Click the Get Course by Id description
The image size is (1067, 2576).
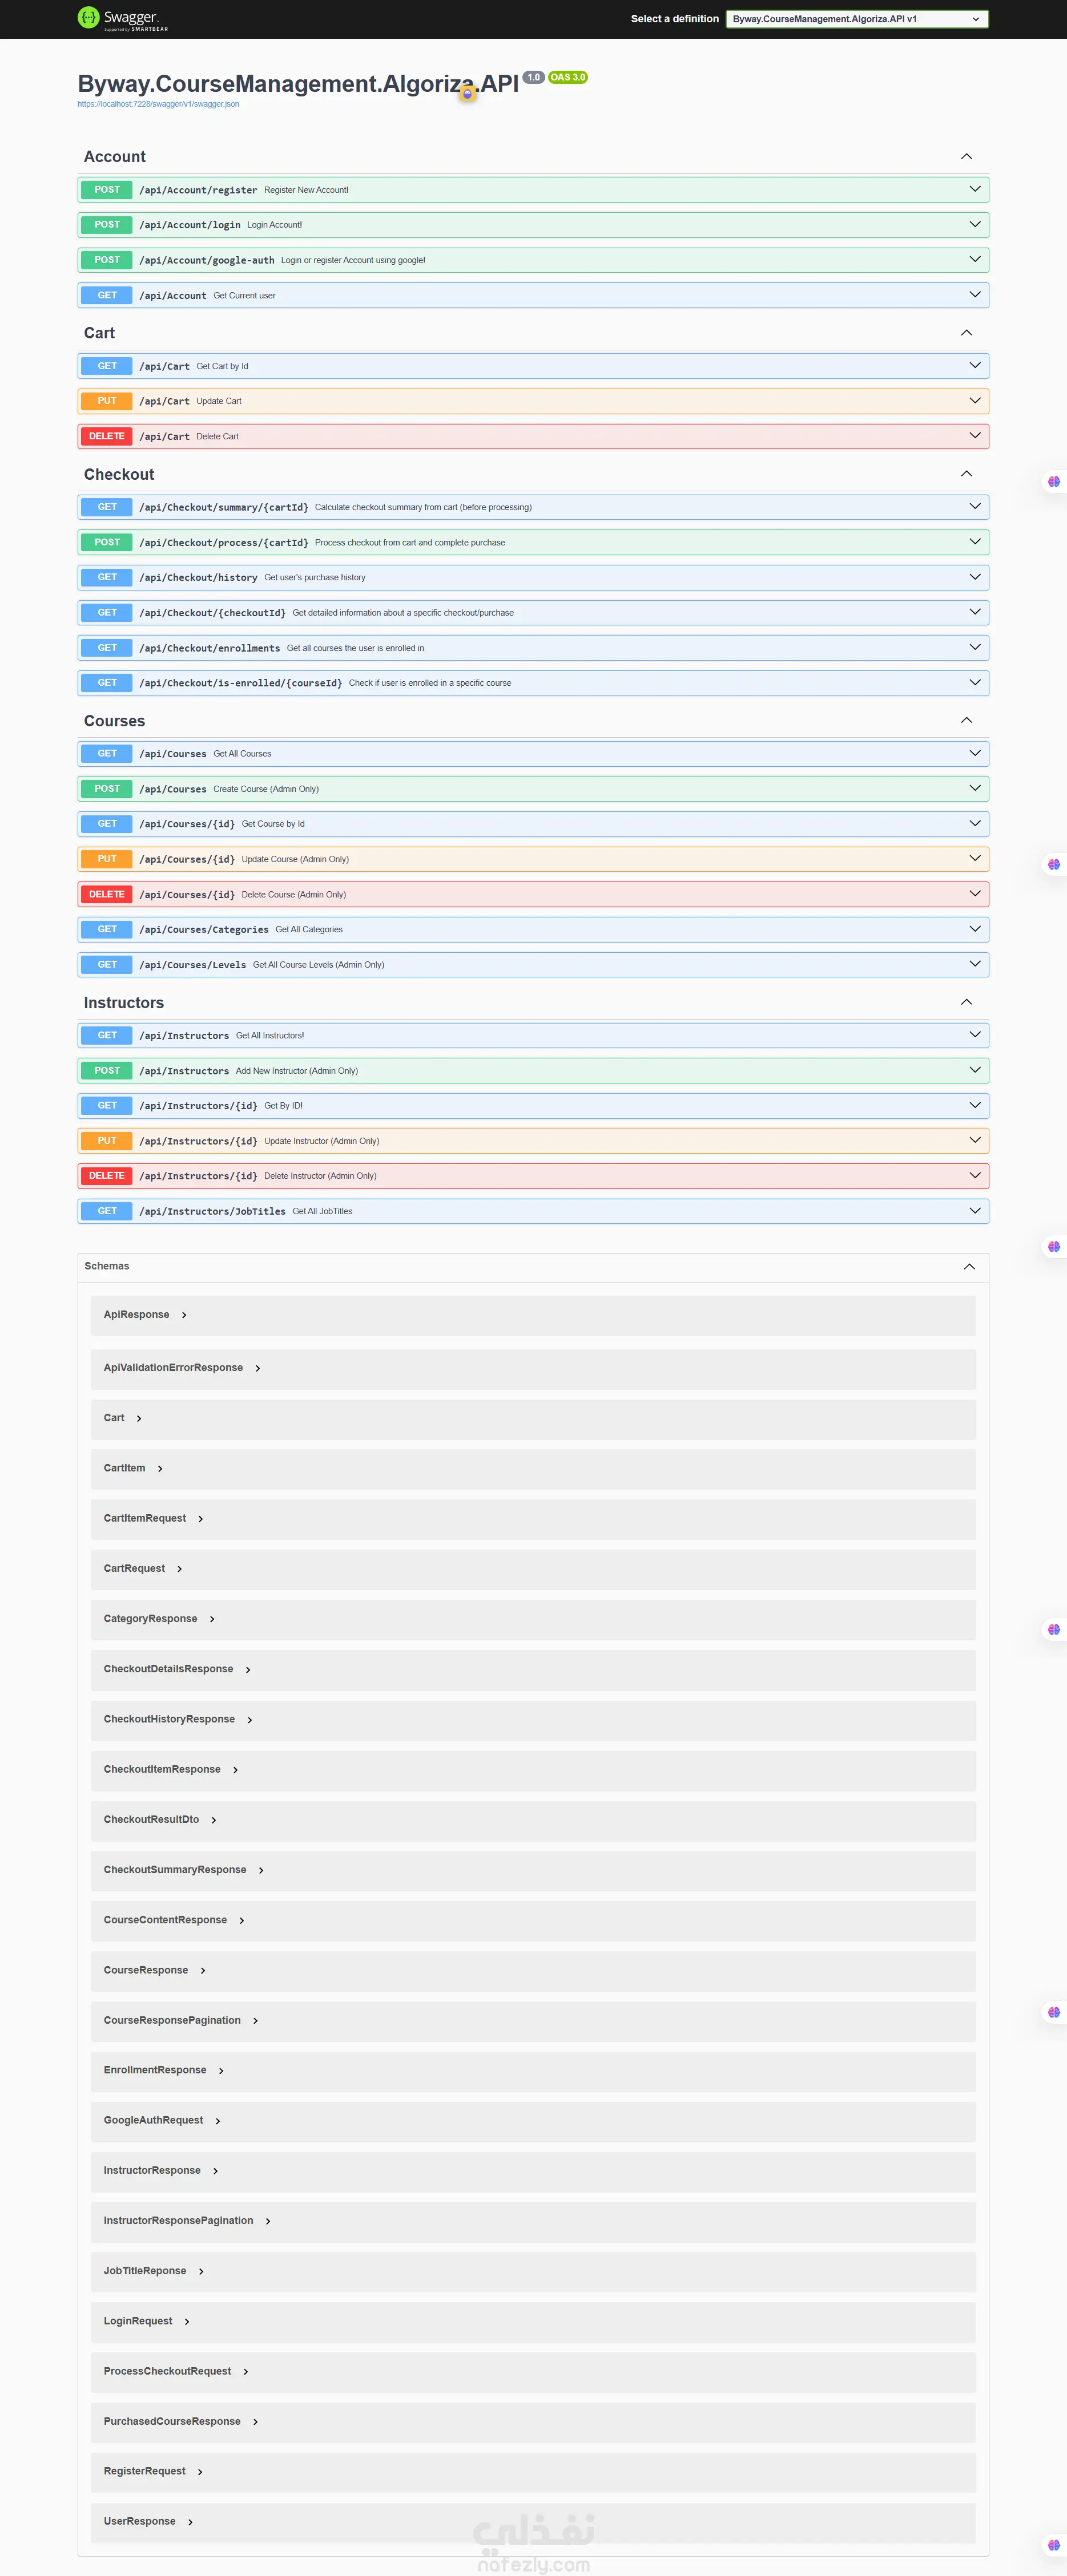pos(273,824)
